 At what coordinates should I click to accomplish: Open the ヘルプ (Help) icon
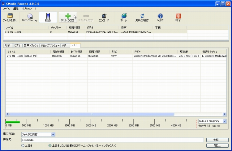[160, 17]
